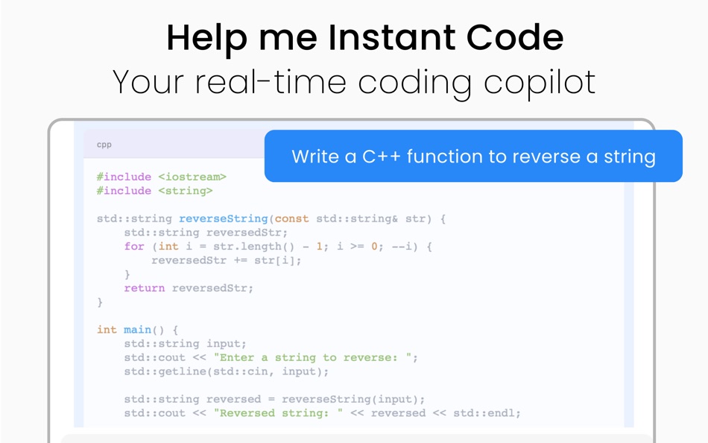Image resolution: width=708 pixels, height=443 pixels.
Task: Click the 'std::string reversedStr;' declaration line
Action: click(206, 233)
